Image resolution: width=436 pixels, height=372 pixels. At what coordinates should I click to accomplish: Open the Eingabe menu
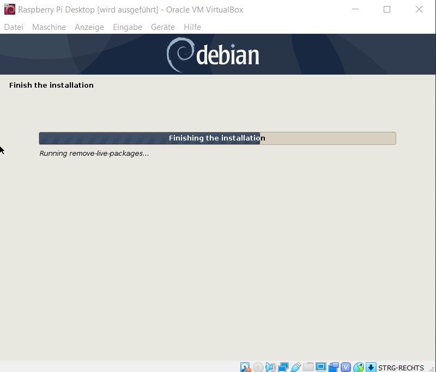click(x=128, y=27)
